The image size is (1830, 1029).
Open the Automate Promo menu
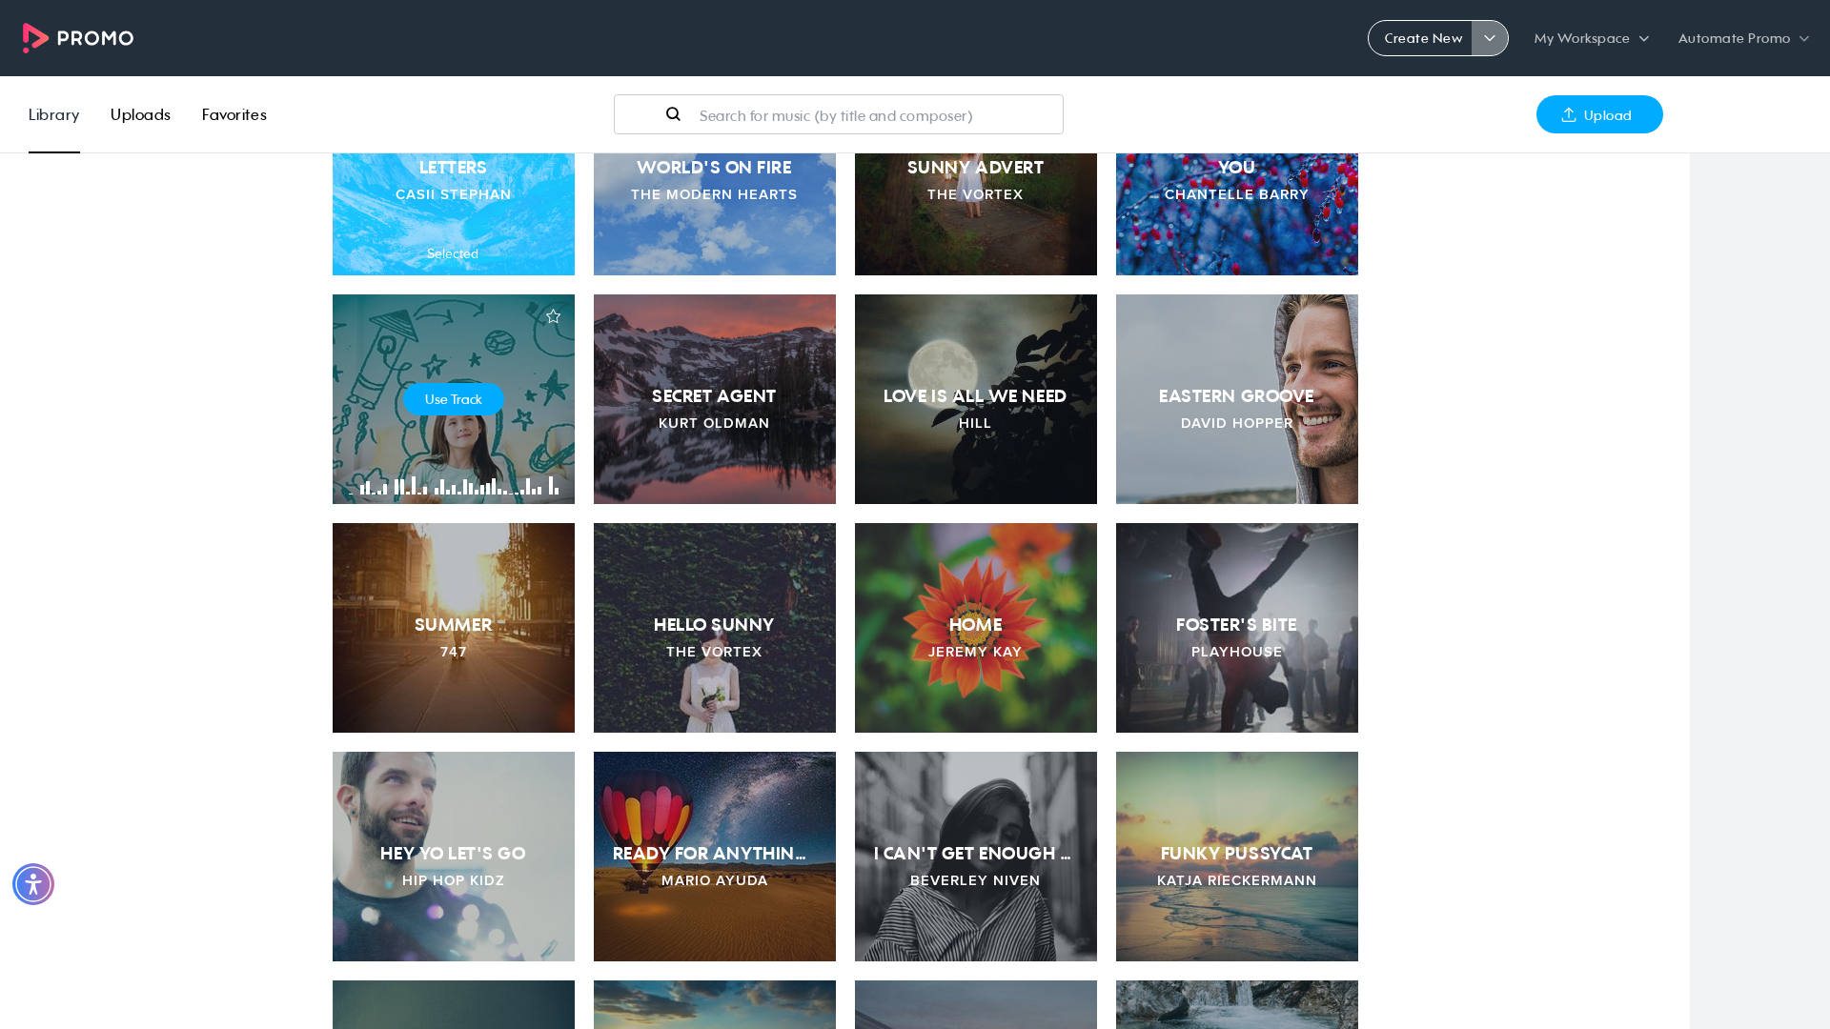(1743, 38)
